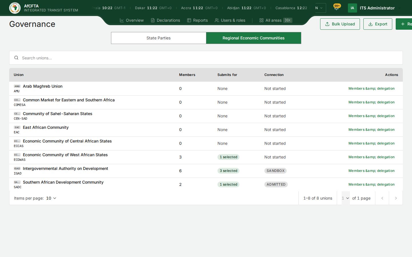Click the green plus button beside Export

coord(404,24)
